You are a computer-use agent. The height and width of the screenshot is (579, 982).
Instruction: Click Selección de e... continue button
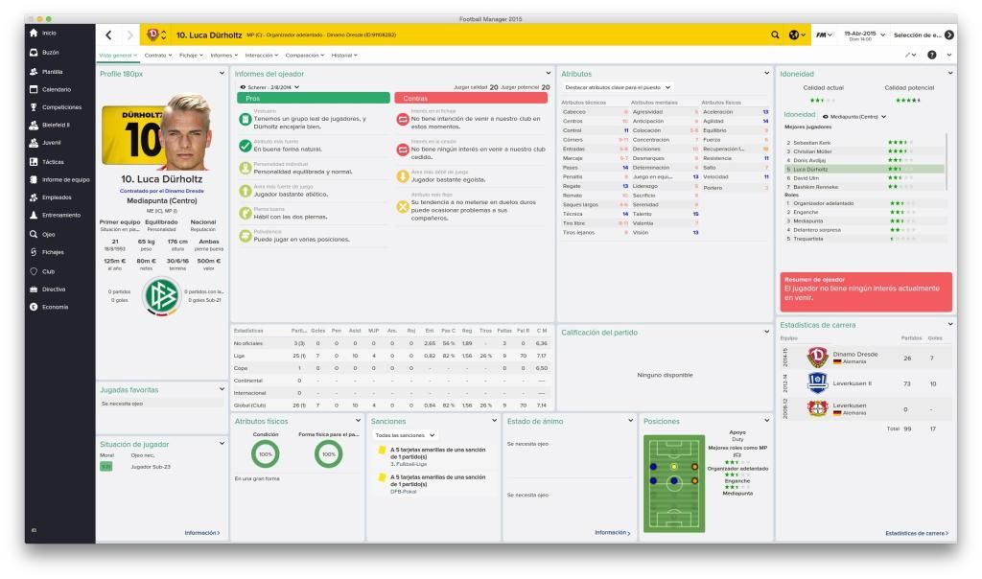924,35
